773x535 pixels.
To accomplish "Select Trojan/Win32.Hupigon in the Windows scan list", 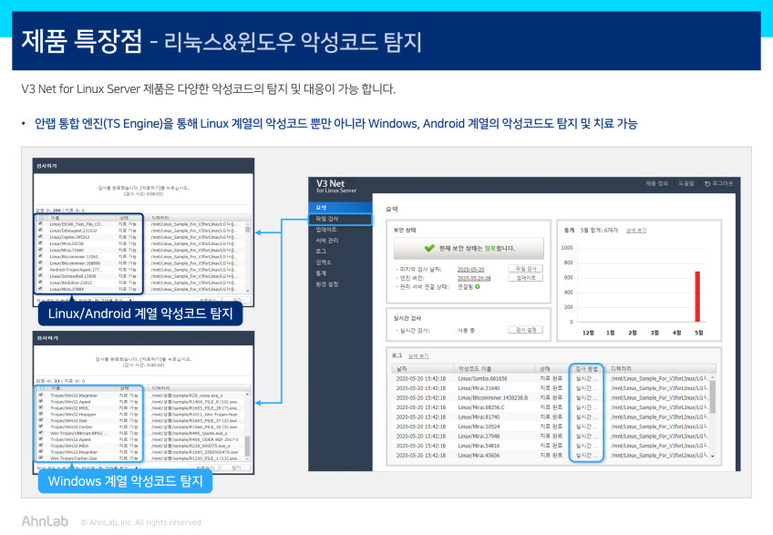I will point(140,414).
